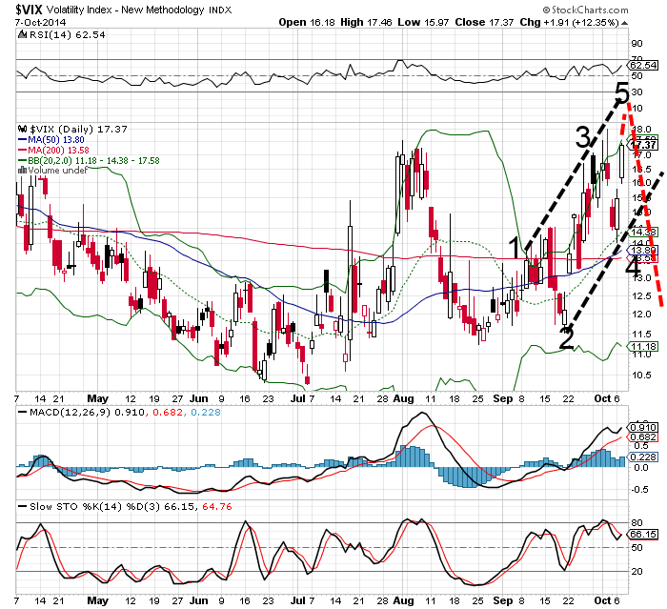
Task: Click the '$VIX (Daily) 17.37' legend entry
Action: [x=79, y=129]
